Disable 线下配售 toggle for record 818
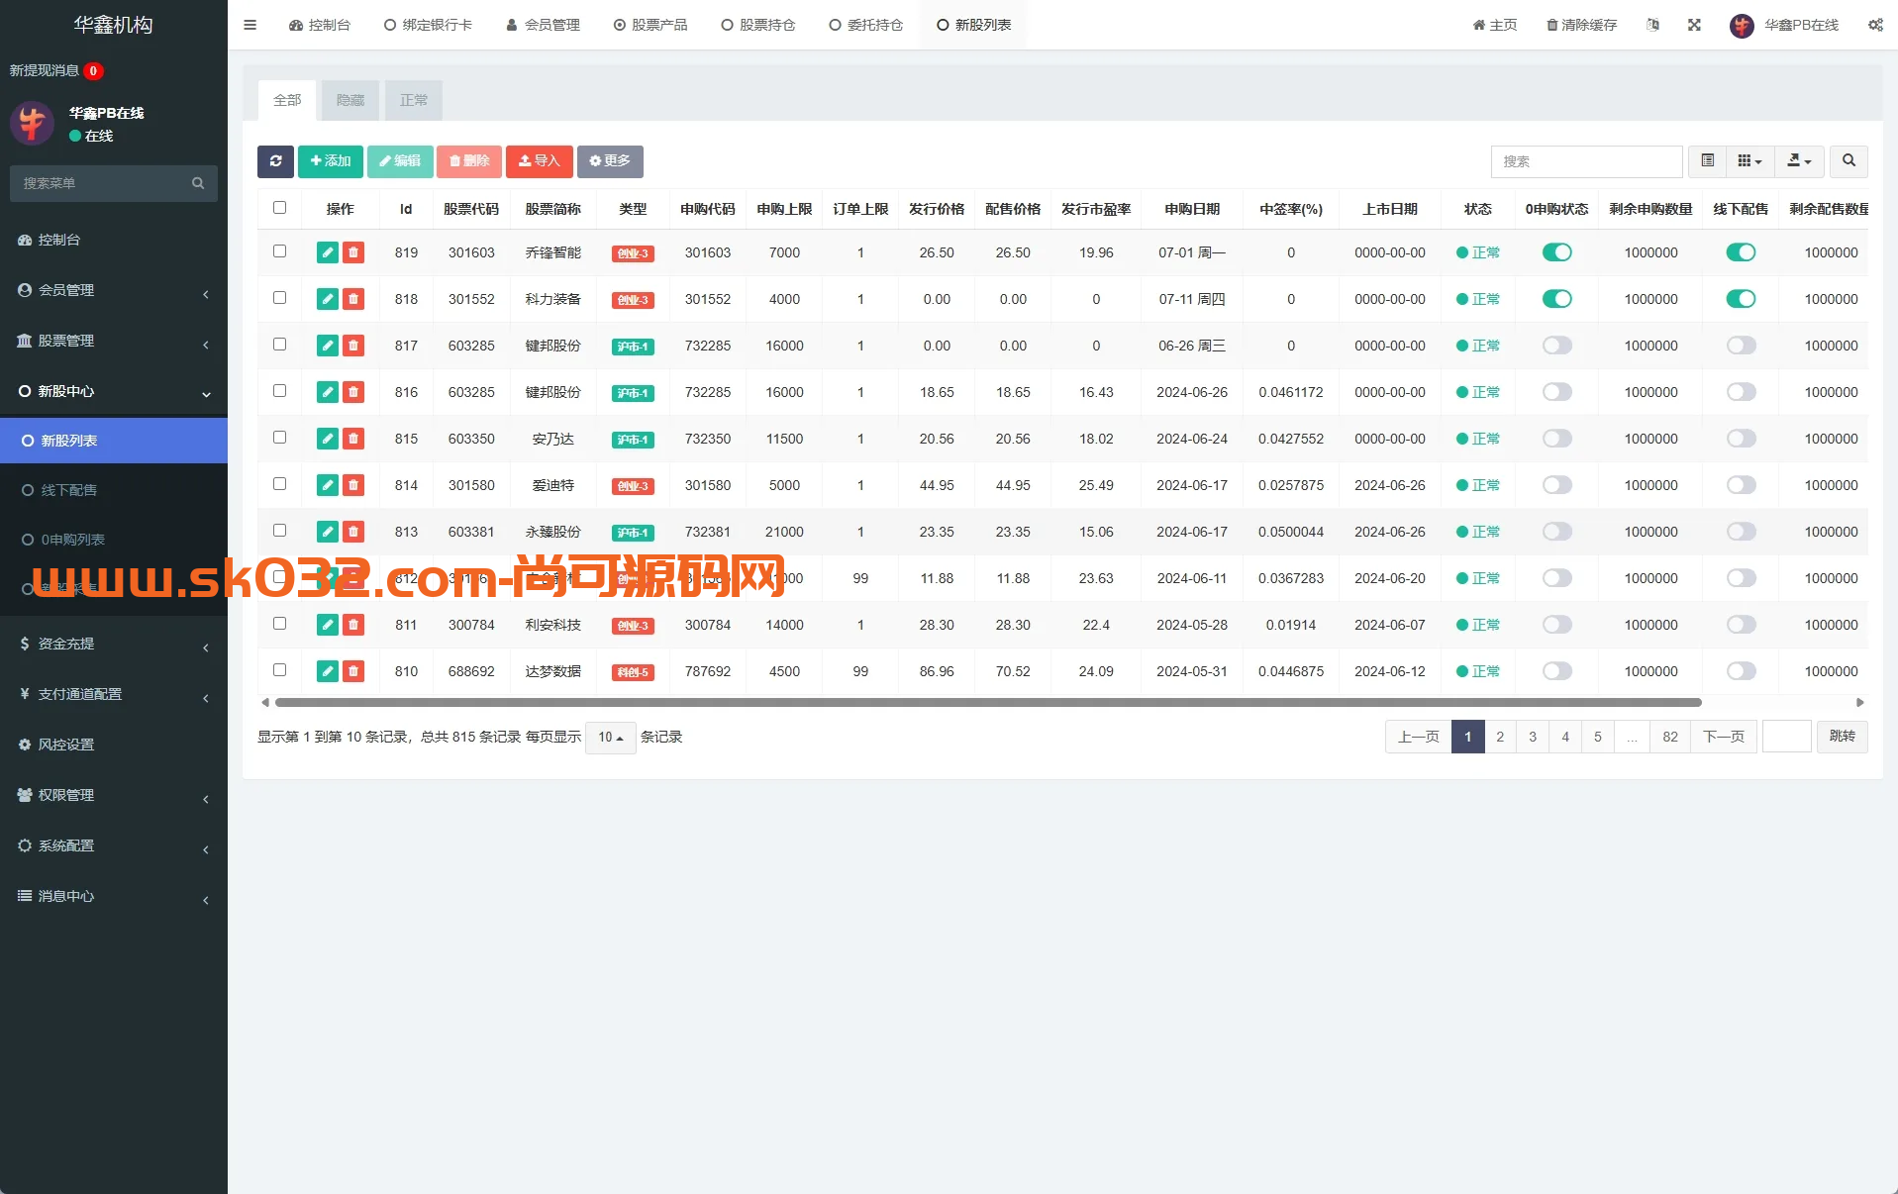This screenshot has width=1898, height=1194. pos(1741,298)
